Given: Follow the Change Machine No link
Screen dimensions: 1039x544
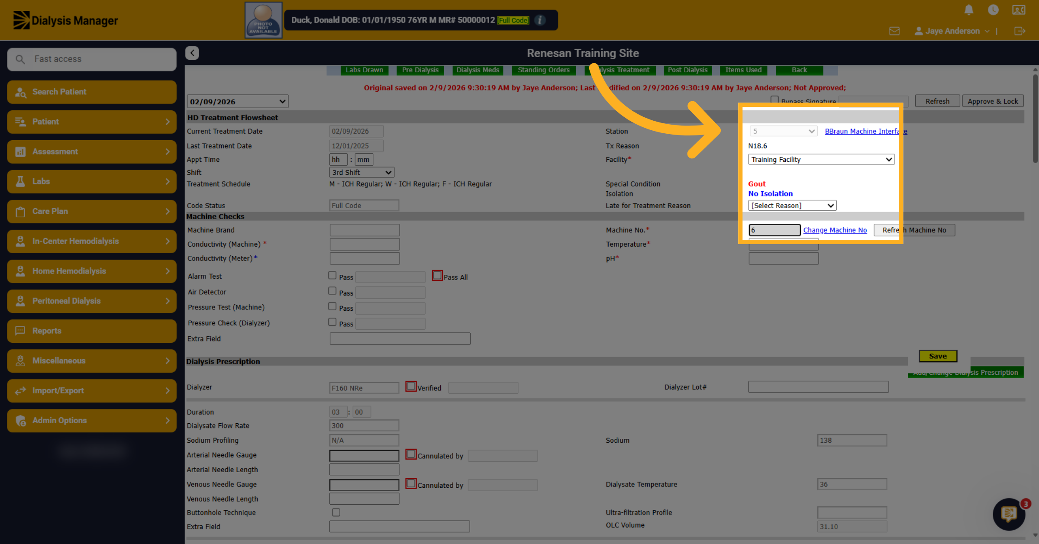Looking at the screenshot, I should pyautogui.click(x=835, y=230).
